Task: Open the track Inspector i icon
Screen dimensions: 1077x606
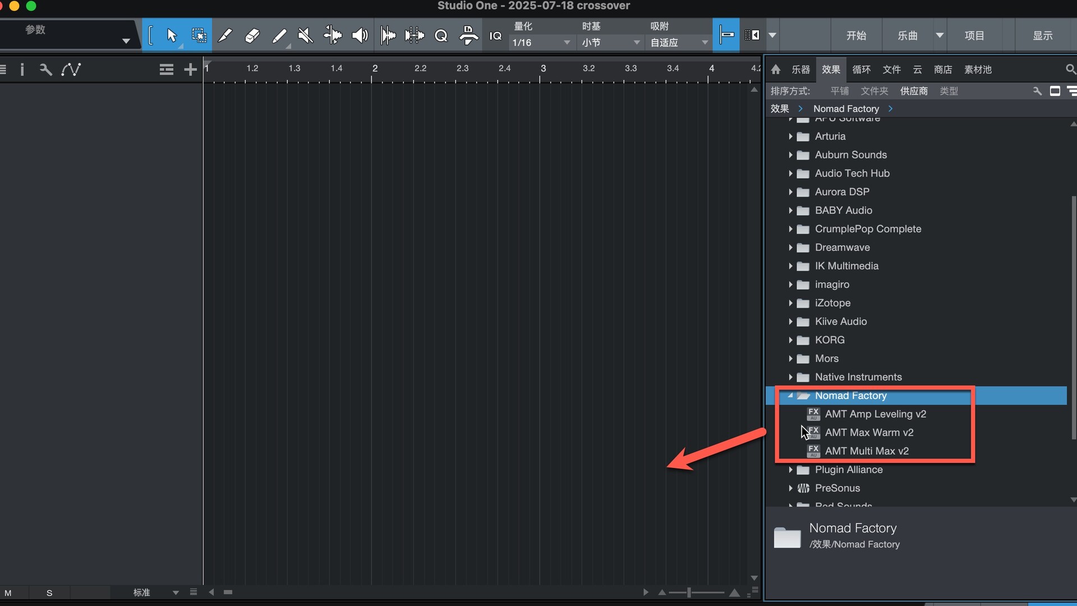Action: (22, 70)
